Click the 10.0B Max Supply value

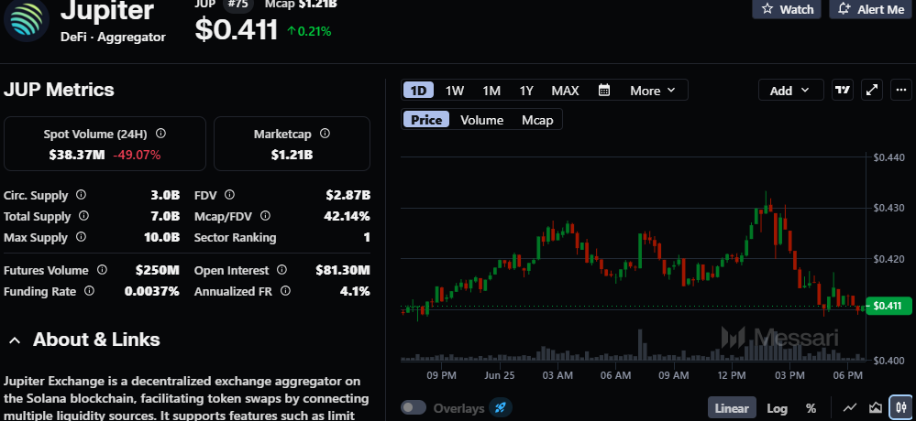(x=162, y=237)
